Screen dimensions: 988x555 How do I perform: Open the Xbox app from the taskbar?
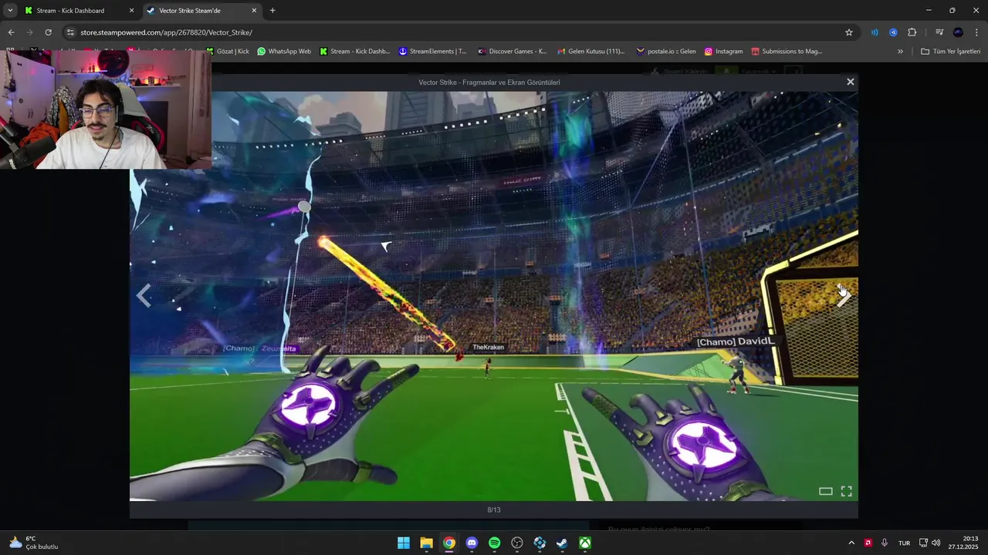586,543
